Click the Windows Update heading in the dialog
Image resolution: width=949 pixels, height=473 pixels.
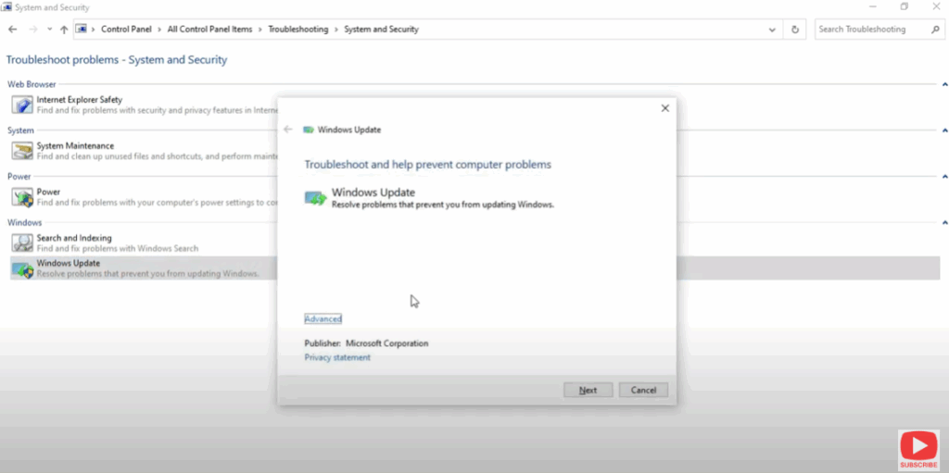pyautogui.click(x=373, y=193)
